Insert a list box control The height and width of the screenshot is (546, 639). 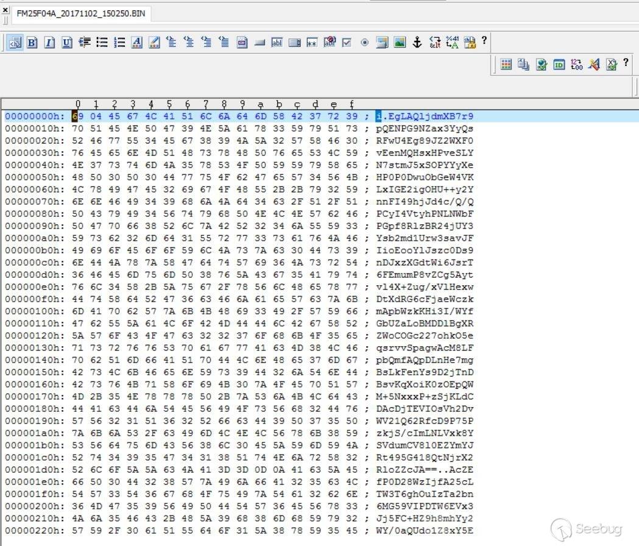(x=294, y=43)
